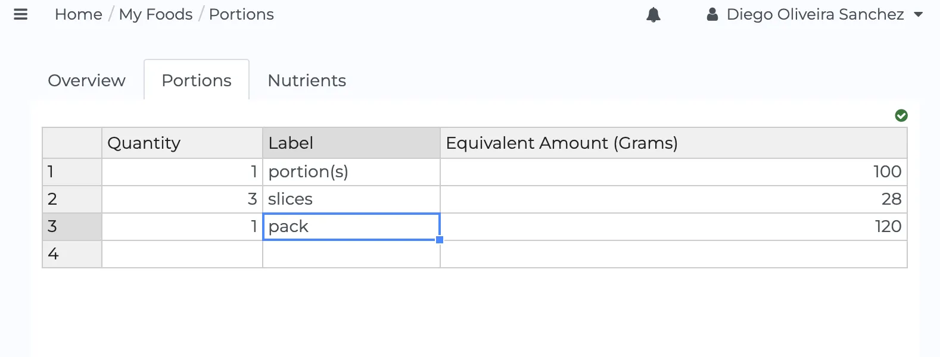
Task: Expand the Diego Oliveira Sanchez dropdown arrow
Action: coord(919,15)
